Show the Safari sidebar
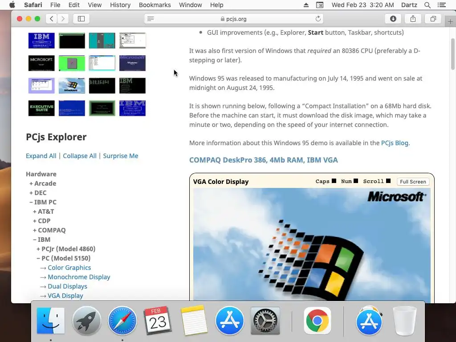 81,19
